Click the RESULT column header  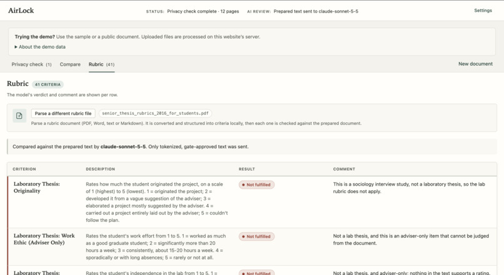point(247,169)
